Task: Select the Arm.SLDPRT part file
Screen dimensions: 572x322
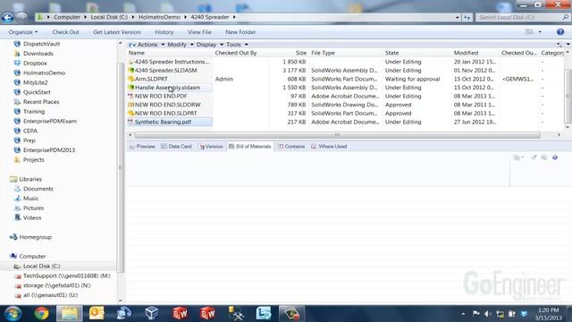Action: pyautogui.click(x=151, y=79)
